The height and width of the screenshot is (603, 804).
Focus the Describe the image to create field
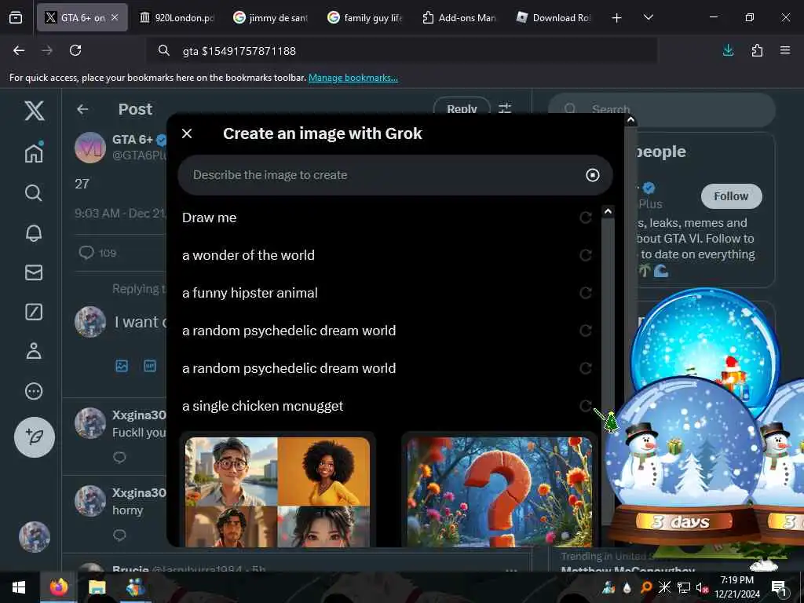395,175
